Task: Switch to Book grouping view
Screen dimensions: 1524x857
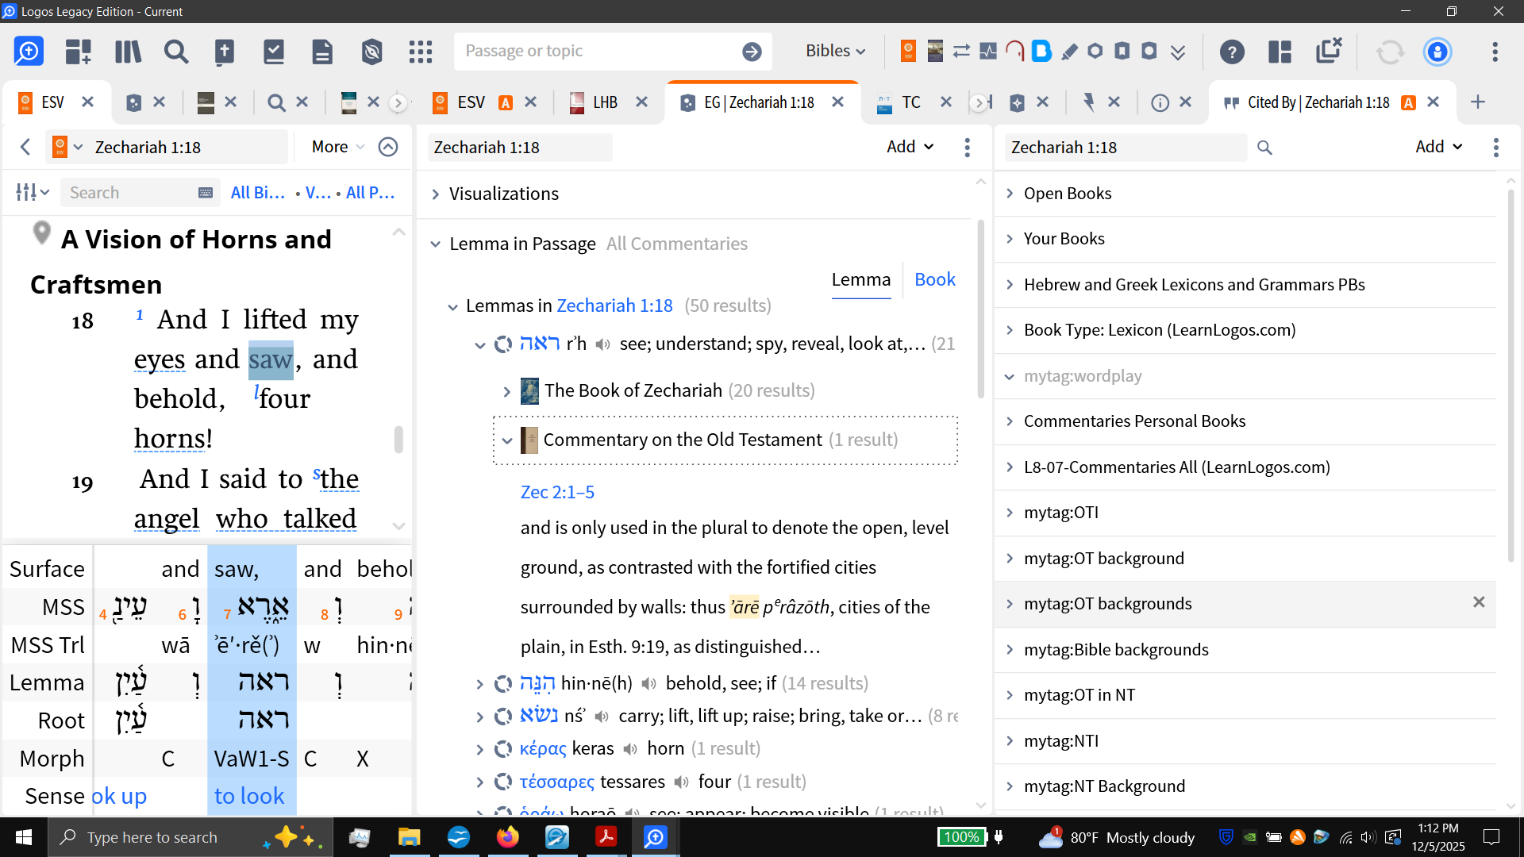Action: coord(934,279)
